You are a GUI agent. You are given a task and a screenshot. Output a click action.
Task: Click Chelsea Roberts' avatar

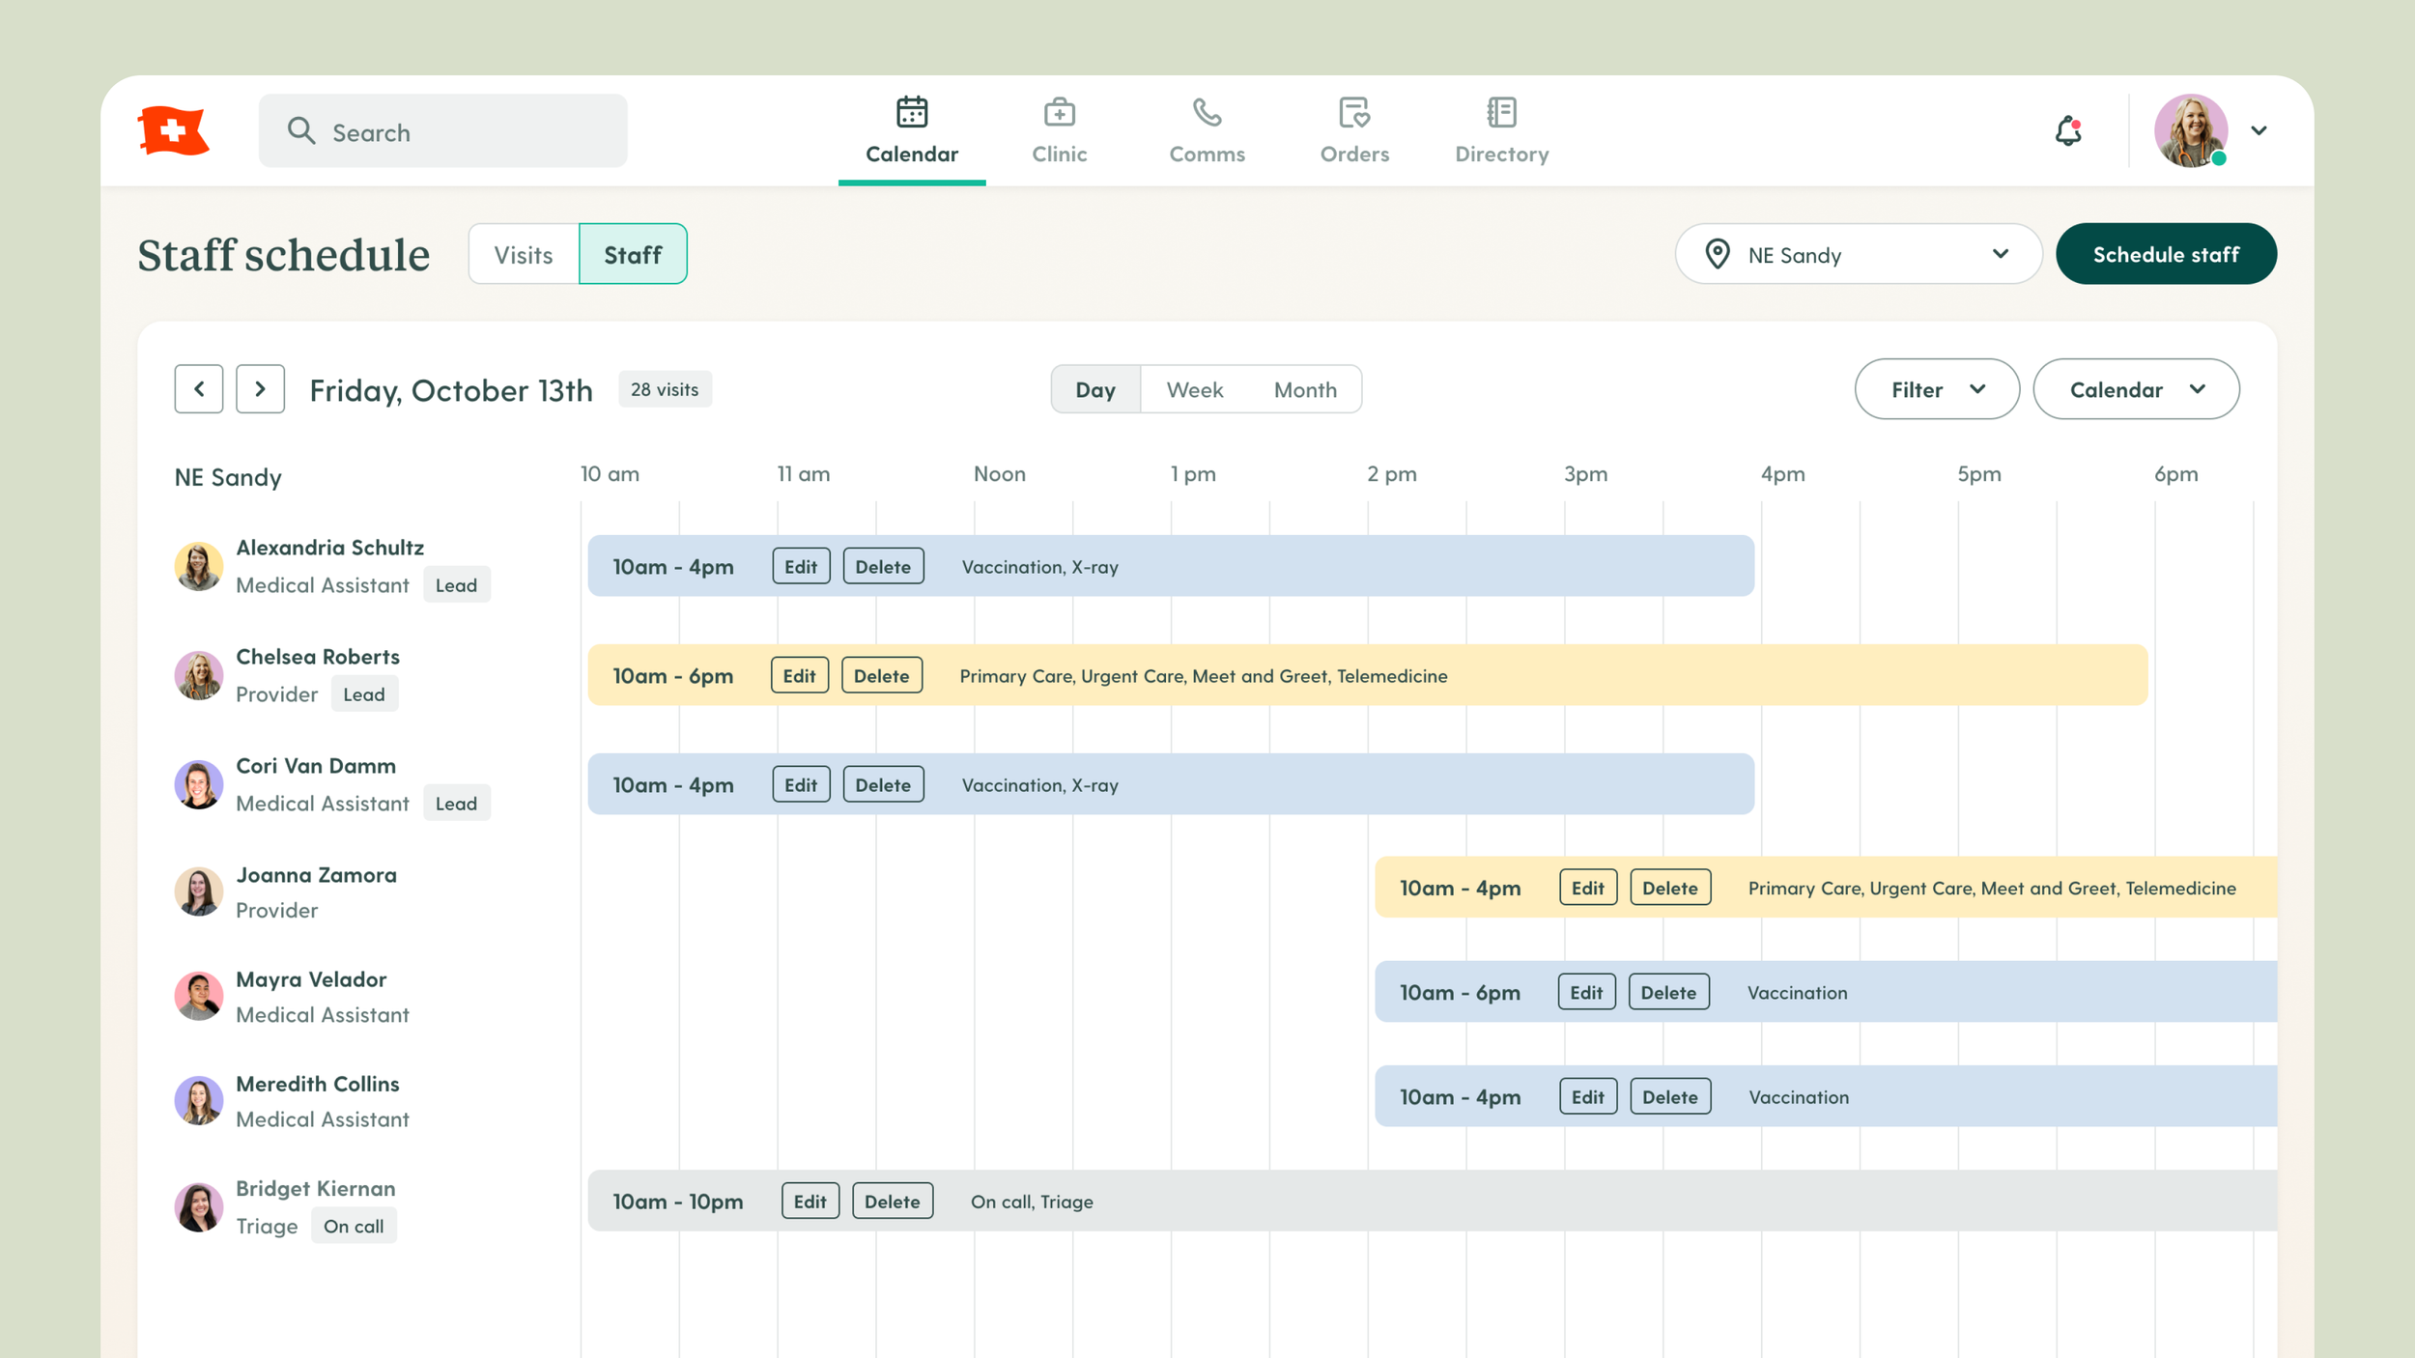click(x=199, y=675)
